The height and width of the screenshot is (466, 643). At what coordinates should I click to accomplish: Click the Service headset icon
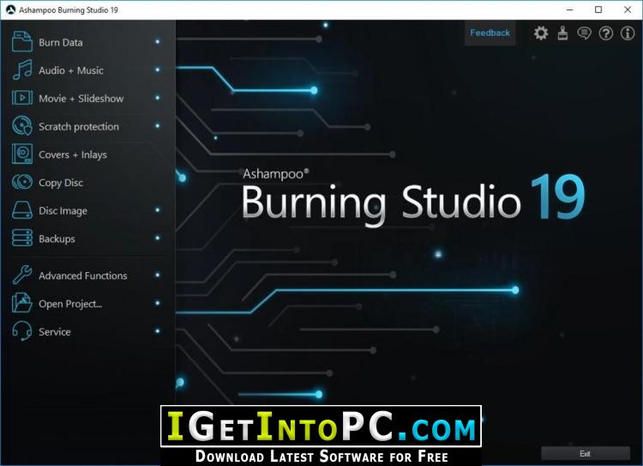coord(22,331)
